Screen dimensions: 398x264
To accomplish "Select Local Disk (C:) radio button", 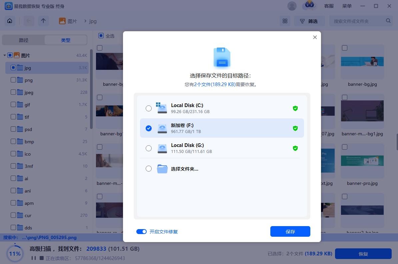I will pyautogui.click(x=149, y=108).
